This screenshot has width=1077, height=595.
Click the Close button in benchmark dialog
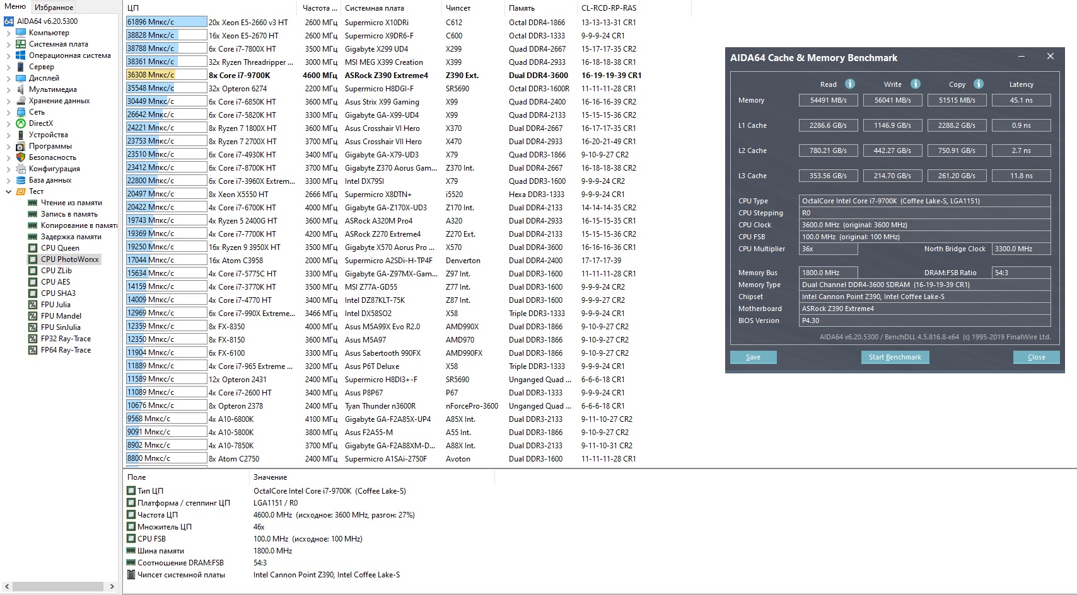click(x=1037, y=357)
